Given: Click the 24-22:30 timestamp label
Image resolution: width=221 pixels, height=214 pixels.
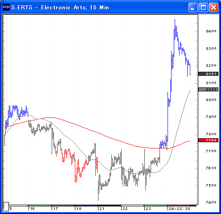Looking at the screenshot, I should point(180,209).
